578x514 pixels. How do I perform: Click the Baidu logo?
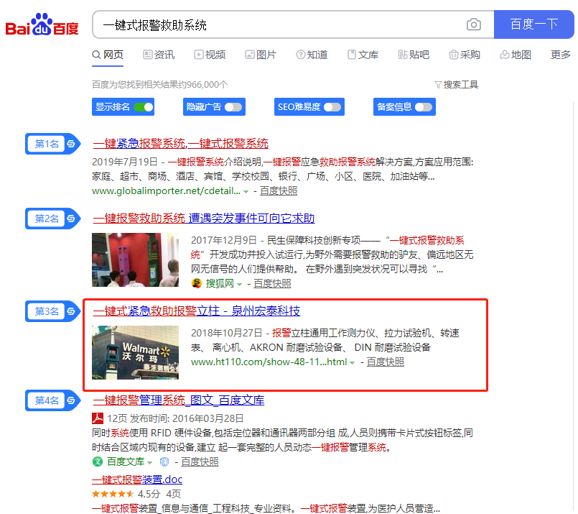click(42, 25)
